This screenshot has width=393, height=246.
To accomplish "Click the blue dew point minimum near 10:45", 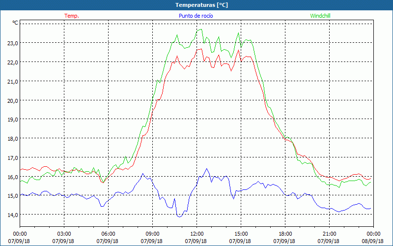I will (x=179, y=217).
